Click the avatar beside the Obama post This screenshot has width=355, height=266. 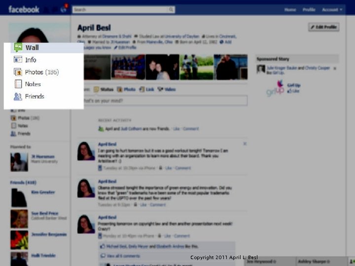pos(86,188)
